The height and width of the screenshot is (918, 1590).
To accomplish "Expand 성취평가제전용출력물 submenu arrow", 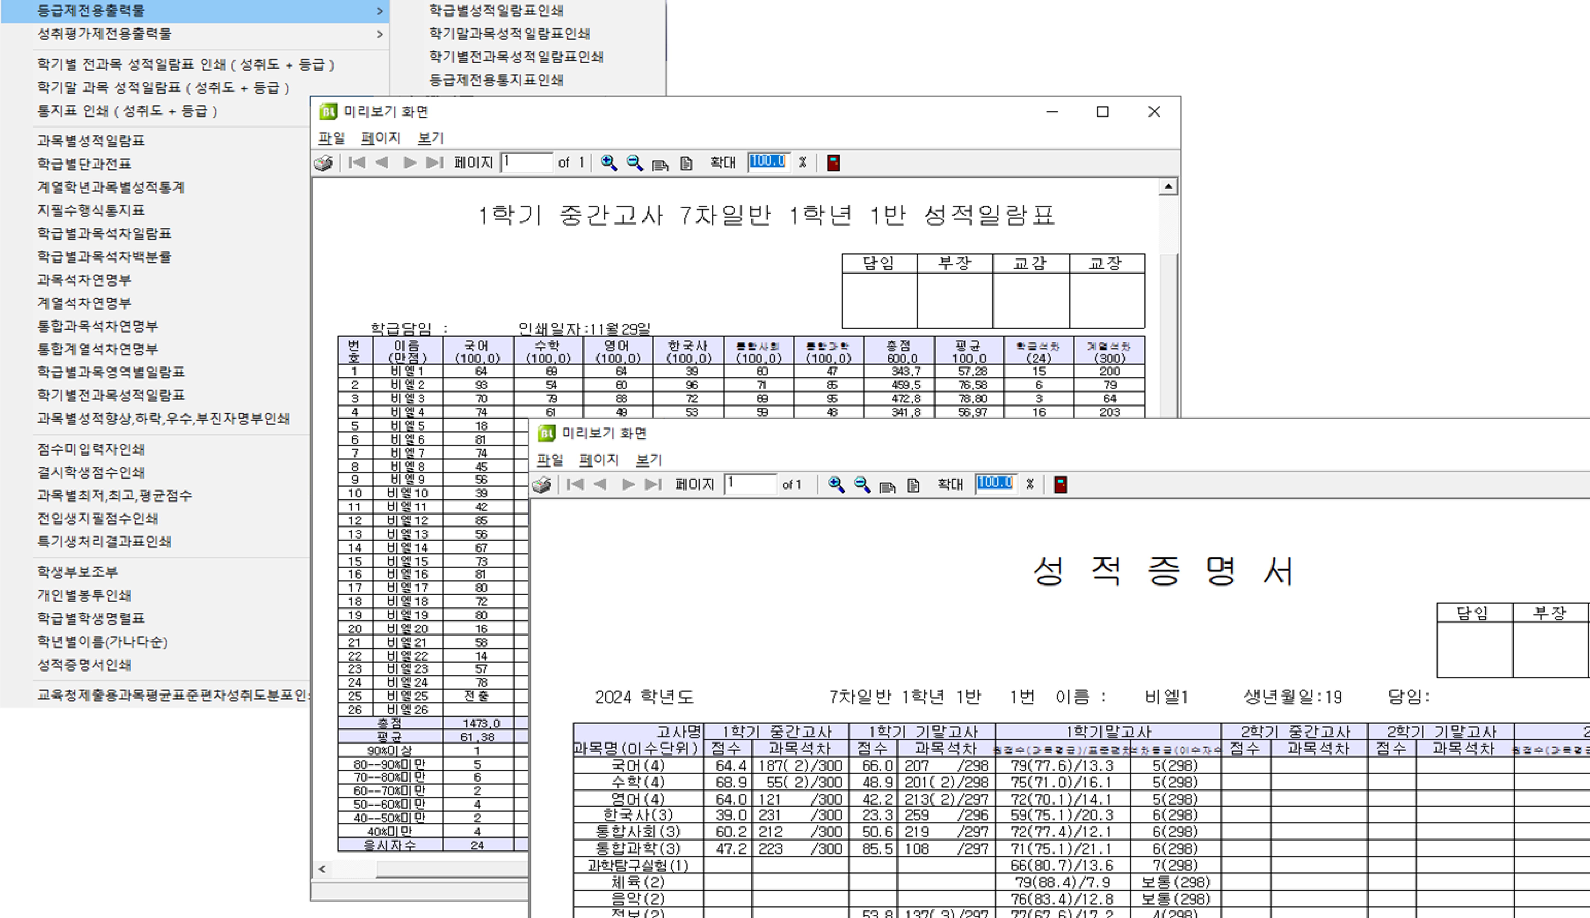I will tap(380, 34).
